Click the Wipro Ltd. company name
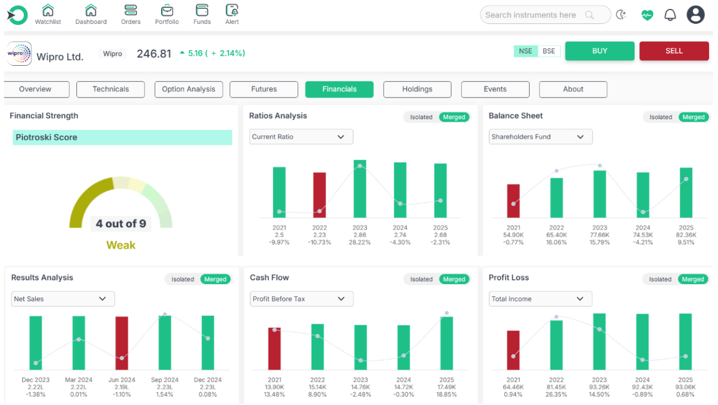The width and height of the screenshot is (718, 405). (60, 57)
